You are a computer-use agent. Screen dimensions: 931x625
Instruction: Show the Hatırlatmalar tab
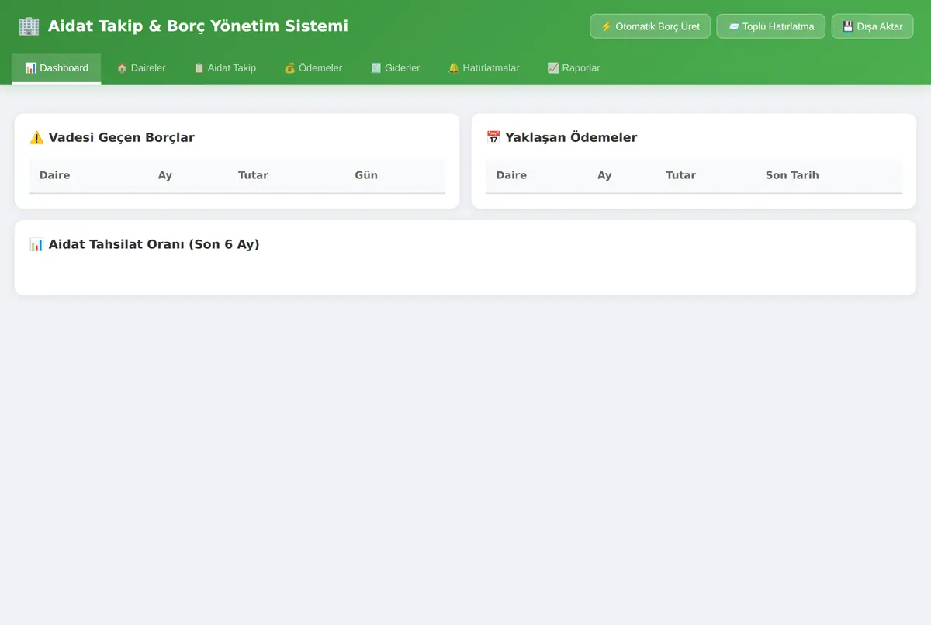483,68
